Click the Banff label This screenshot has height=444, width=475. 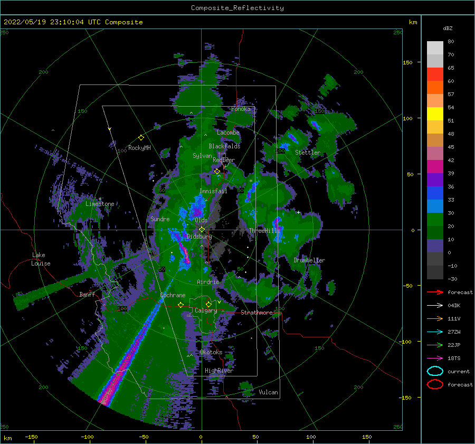[87, 294]
